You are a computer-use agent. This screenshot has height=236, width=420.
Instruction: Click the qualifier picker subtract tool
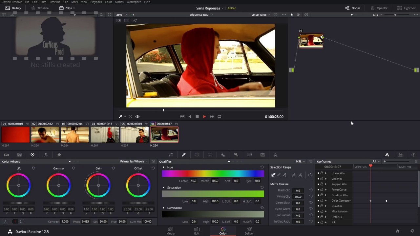pos(279,175)
